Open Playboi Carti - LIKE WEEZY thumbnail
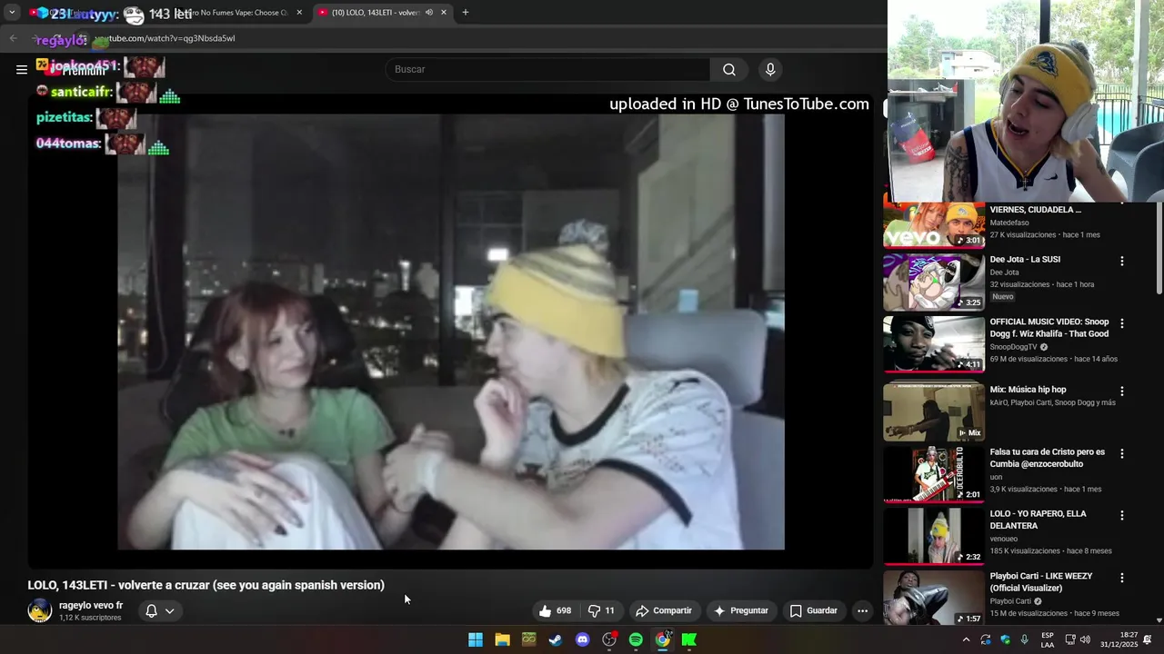Viewport: 1164px width, 654px height. [934, 597]
